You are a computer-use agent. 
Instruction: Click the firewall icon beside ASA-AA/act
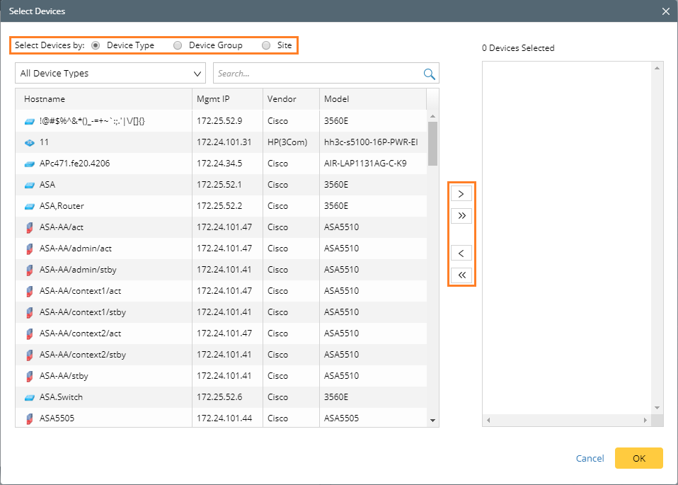(x=30, y=227)
